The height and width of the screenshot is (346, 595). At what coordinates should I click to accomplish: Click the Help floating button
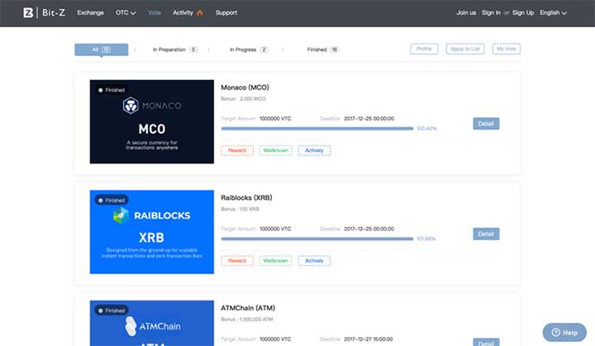pos(564,332)
